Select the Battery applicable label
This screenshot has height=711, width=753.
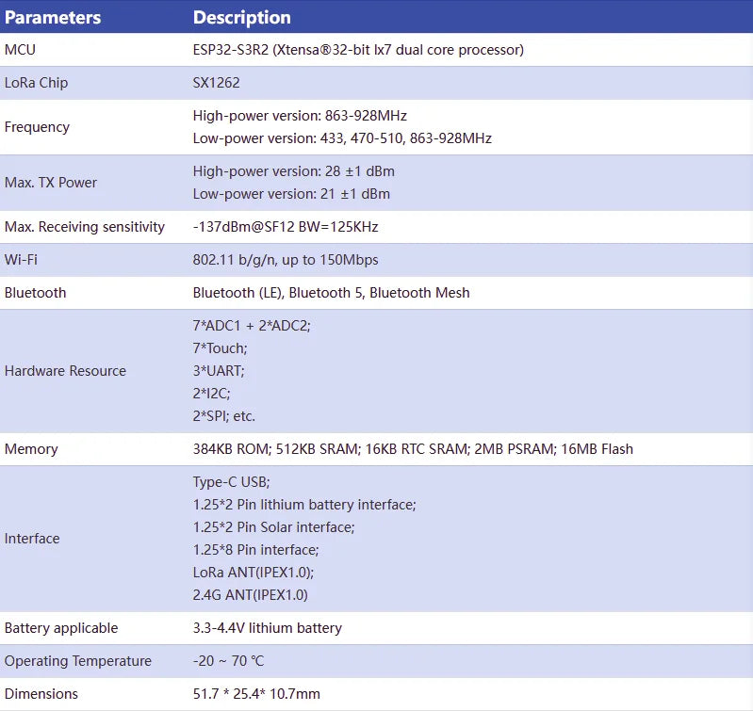pyautogui.click(x=61, y=628)
